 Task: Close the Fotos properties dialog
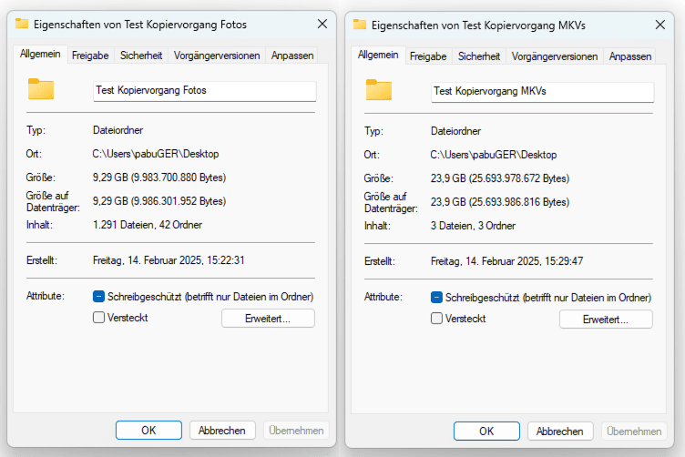tap(322, 25)
